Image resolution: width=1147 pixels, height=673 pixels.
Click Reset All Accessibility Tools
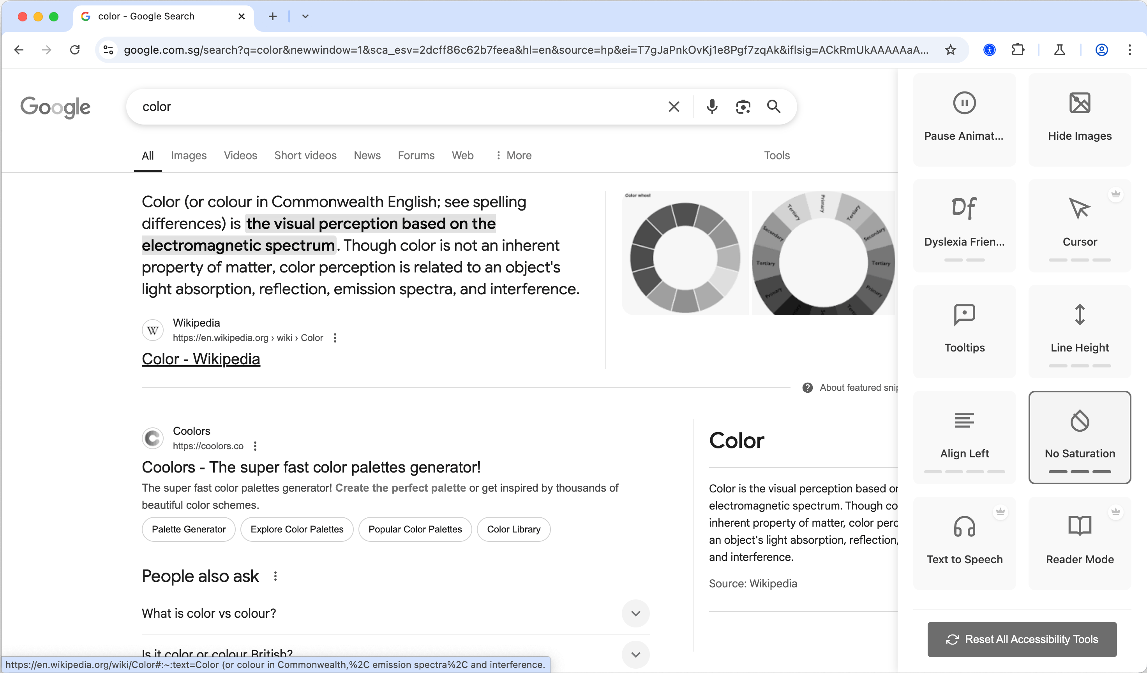pyautogui.click(x=1022, y=640)
